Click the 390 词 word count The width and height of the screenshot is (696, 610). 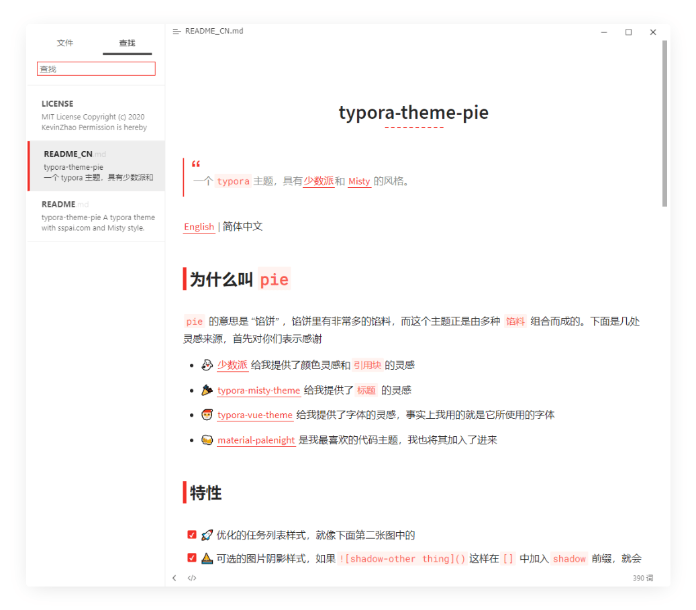pos(643,578)
